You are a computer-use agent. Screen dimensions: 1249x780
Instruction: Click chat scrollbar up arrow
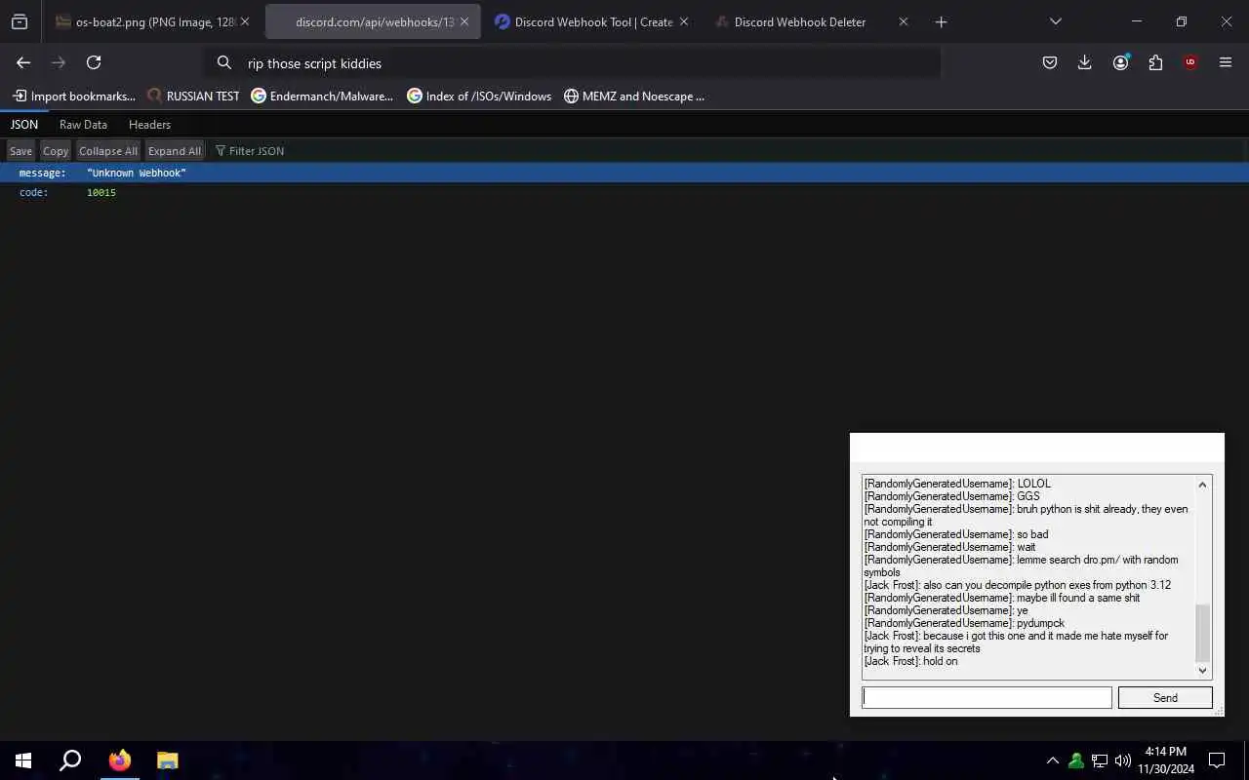click(x=1202, y=485)
